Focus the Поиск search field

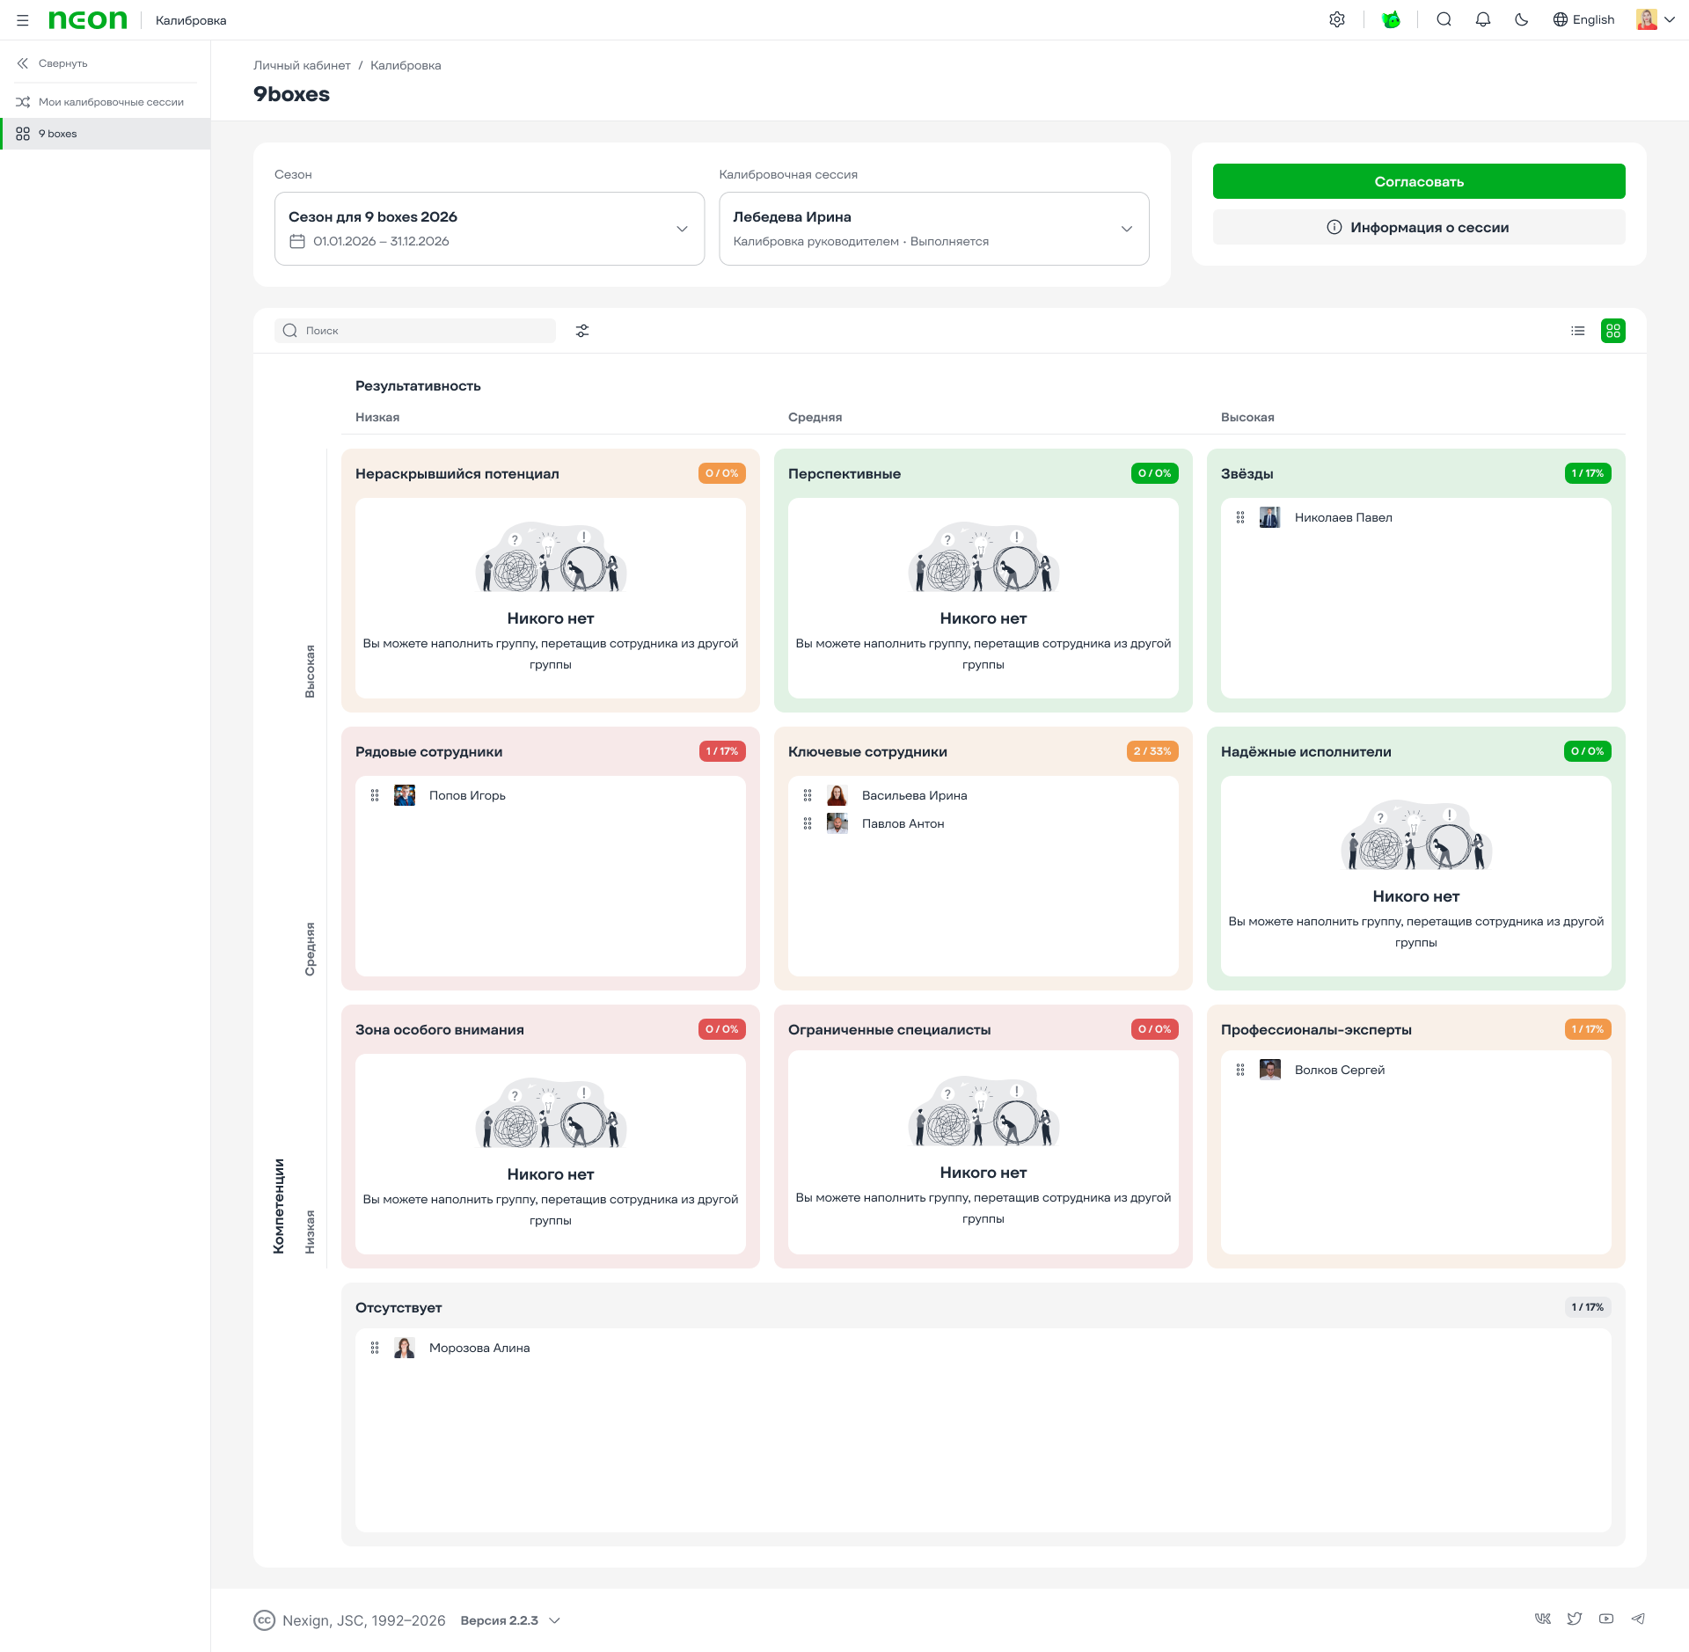tap(415, 331)
